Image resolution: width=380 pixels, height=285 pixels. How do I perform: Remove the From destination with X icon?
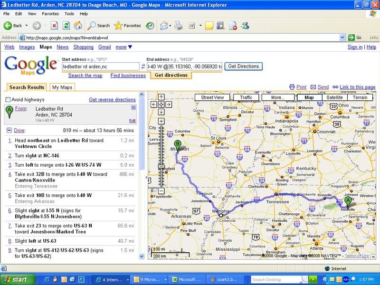click(x=133, y=108)
